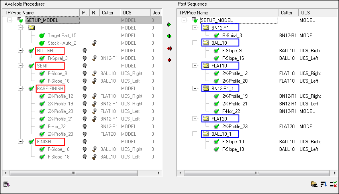Collapse the SEMI toolpath node
The height and width of the screenshot is (194, 339).
pos(20,66)
